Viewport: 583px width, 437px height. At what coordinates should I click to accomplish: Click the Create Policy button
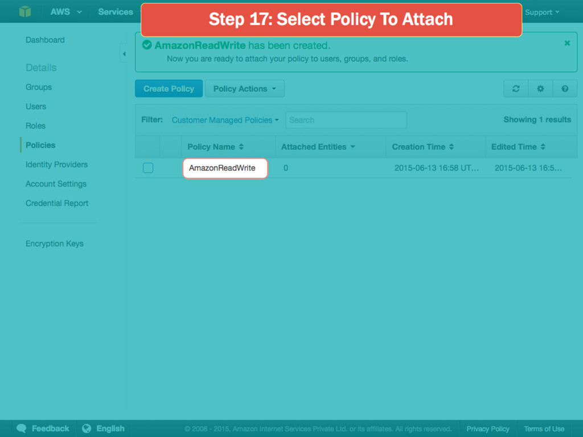(169, 89)
